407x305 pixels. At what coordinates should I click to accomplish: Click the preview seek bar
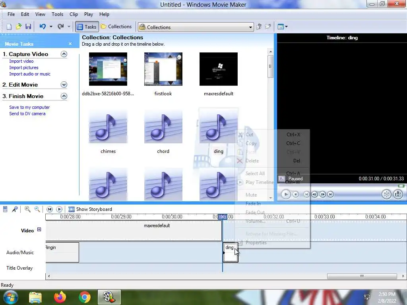click(341, 186)
